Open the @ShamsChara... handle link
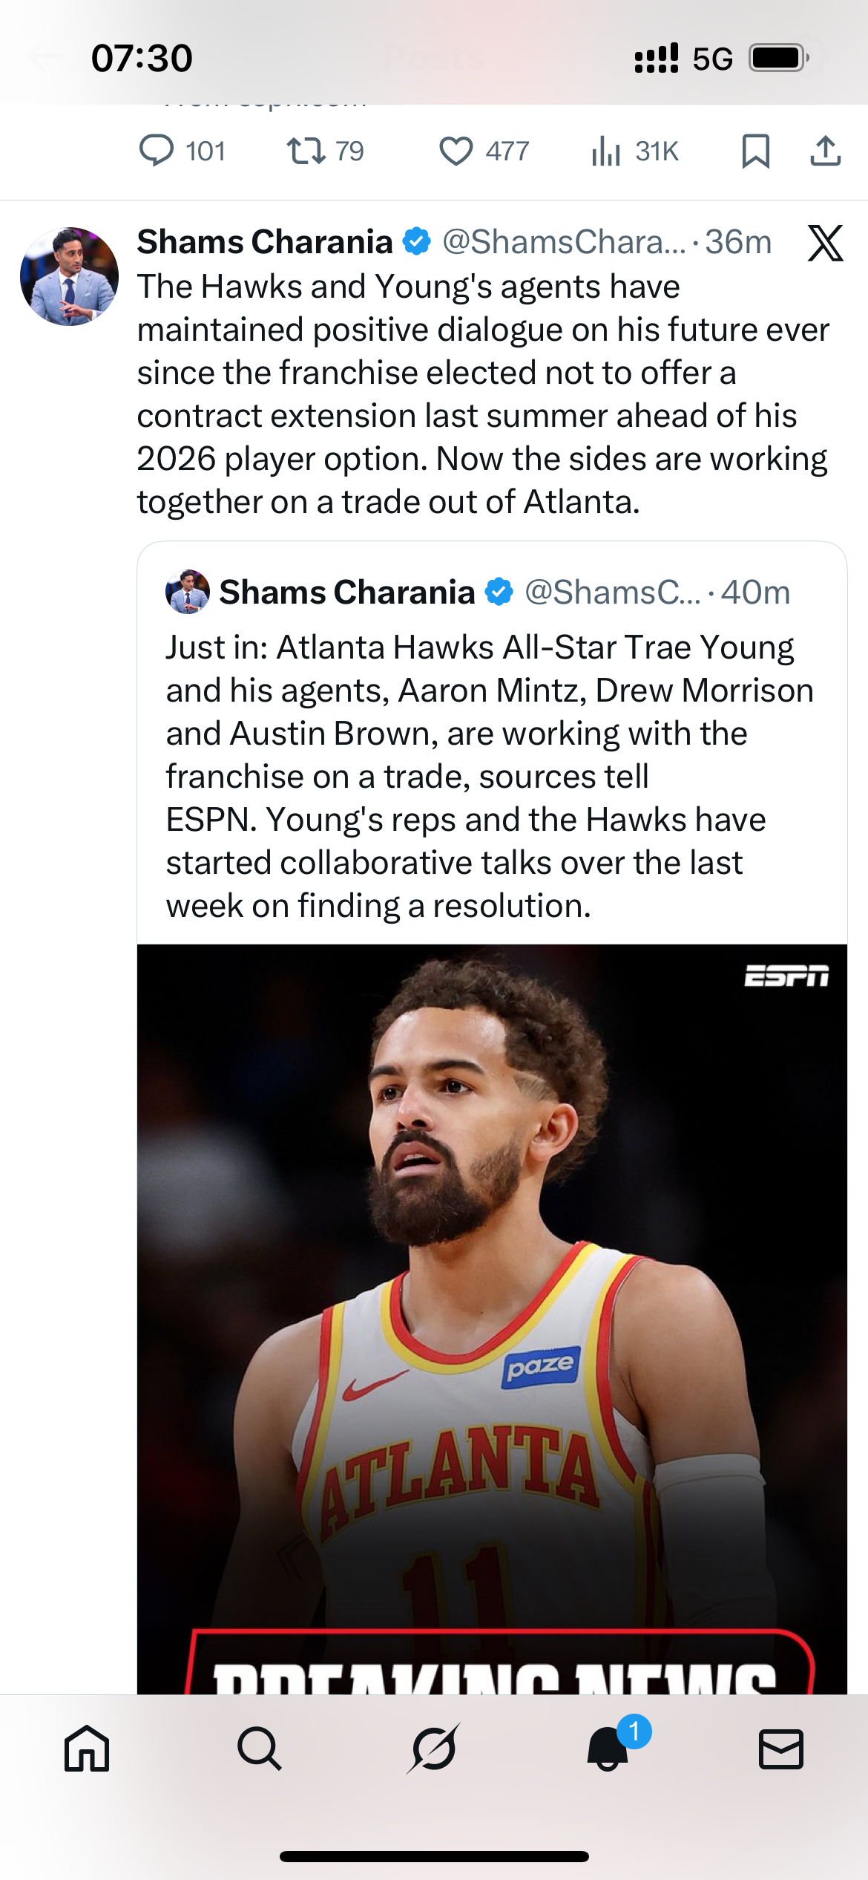The width and height of the screenshot is (868, 1880). [564, 242]
